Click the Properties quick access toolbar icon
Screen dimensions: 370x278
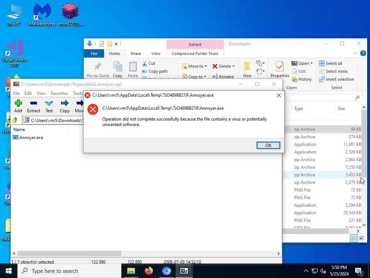pyautogui.click(x=102, y=44)
